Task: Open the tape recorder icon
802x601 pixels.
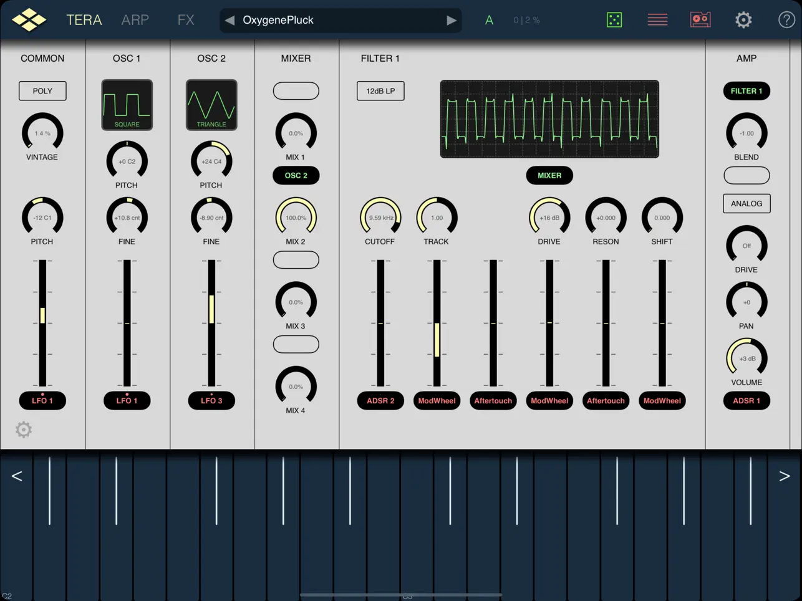Action: 700,19
